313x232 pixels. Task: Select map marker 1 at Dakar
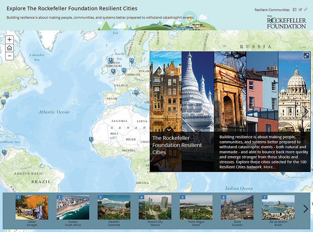(90, 139)
